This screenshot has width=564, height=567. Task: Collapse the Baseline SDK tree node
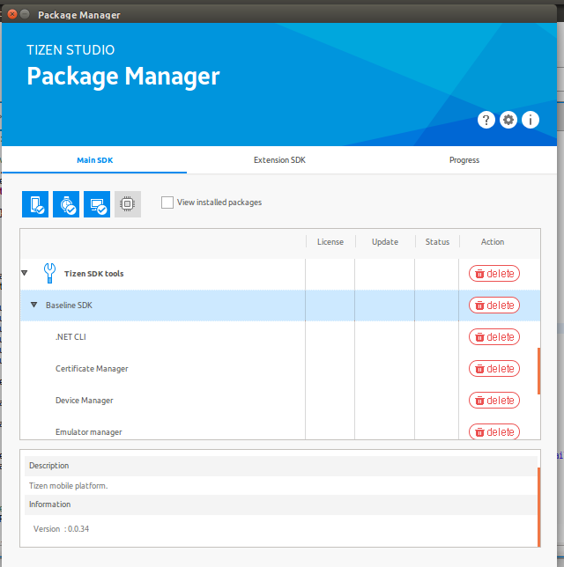[x=34, y=306]
